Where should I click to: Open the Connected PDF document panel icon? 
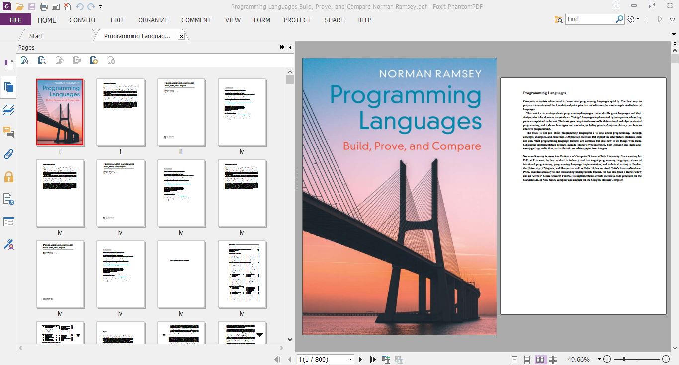tap(8, 199)
